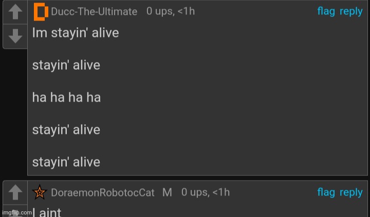Open Ducc-The-Ultimate's orange user icon
The height and width of the screenshot is (217, 370).
click(x=41, y=12)
